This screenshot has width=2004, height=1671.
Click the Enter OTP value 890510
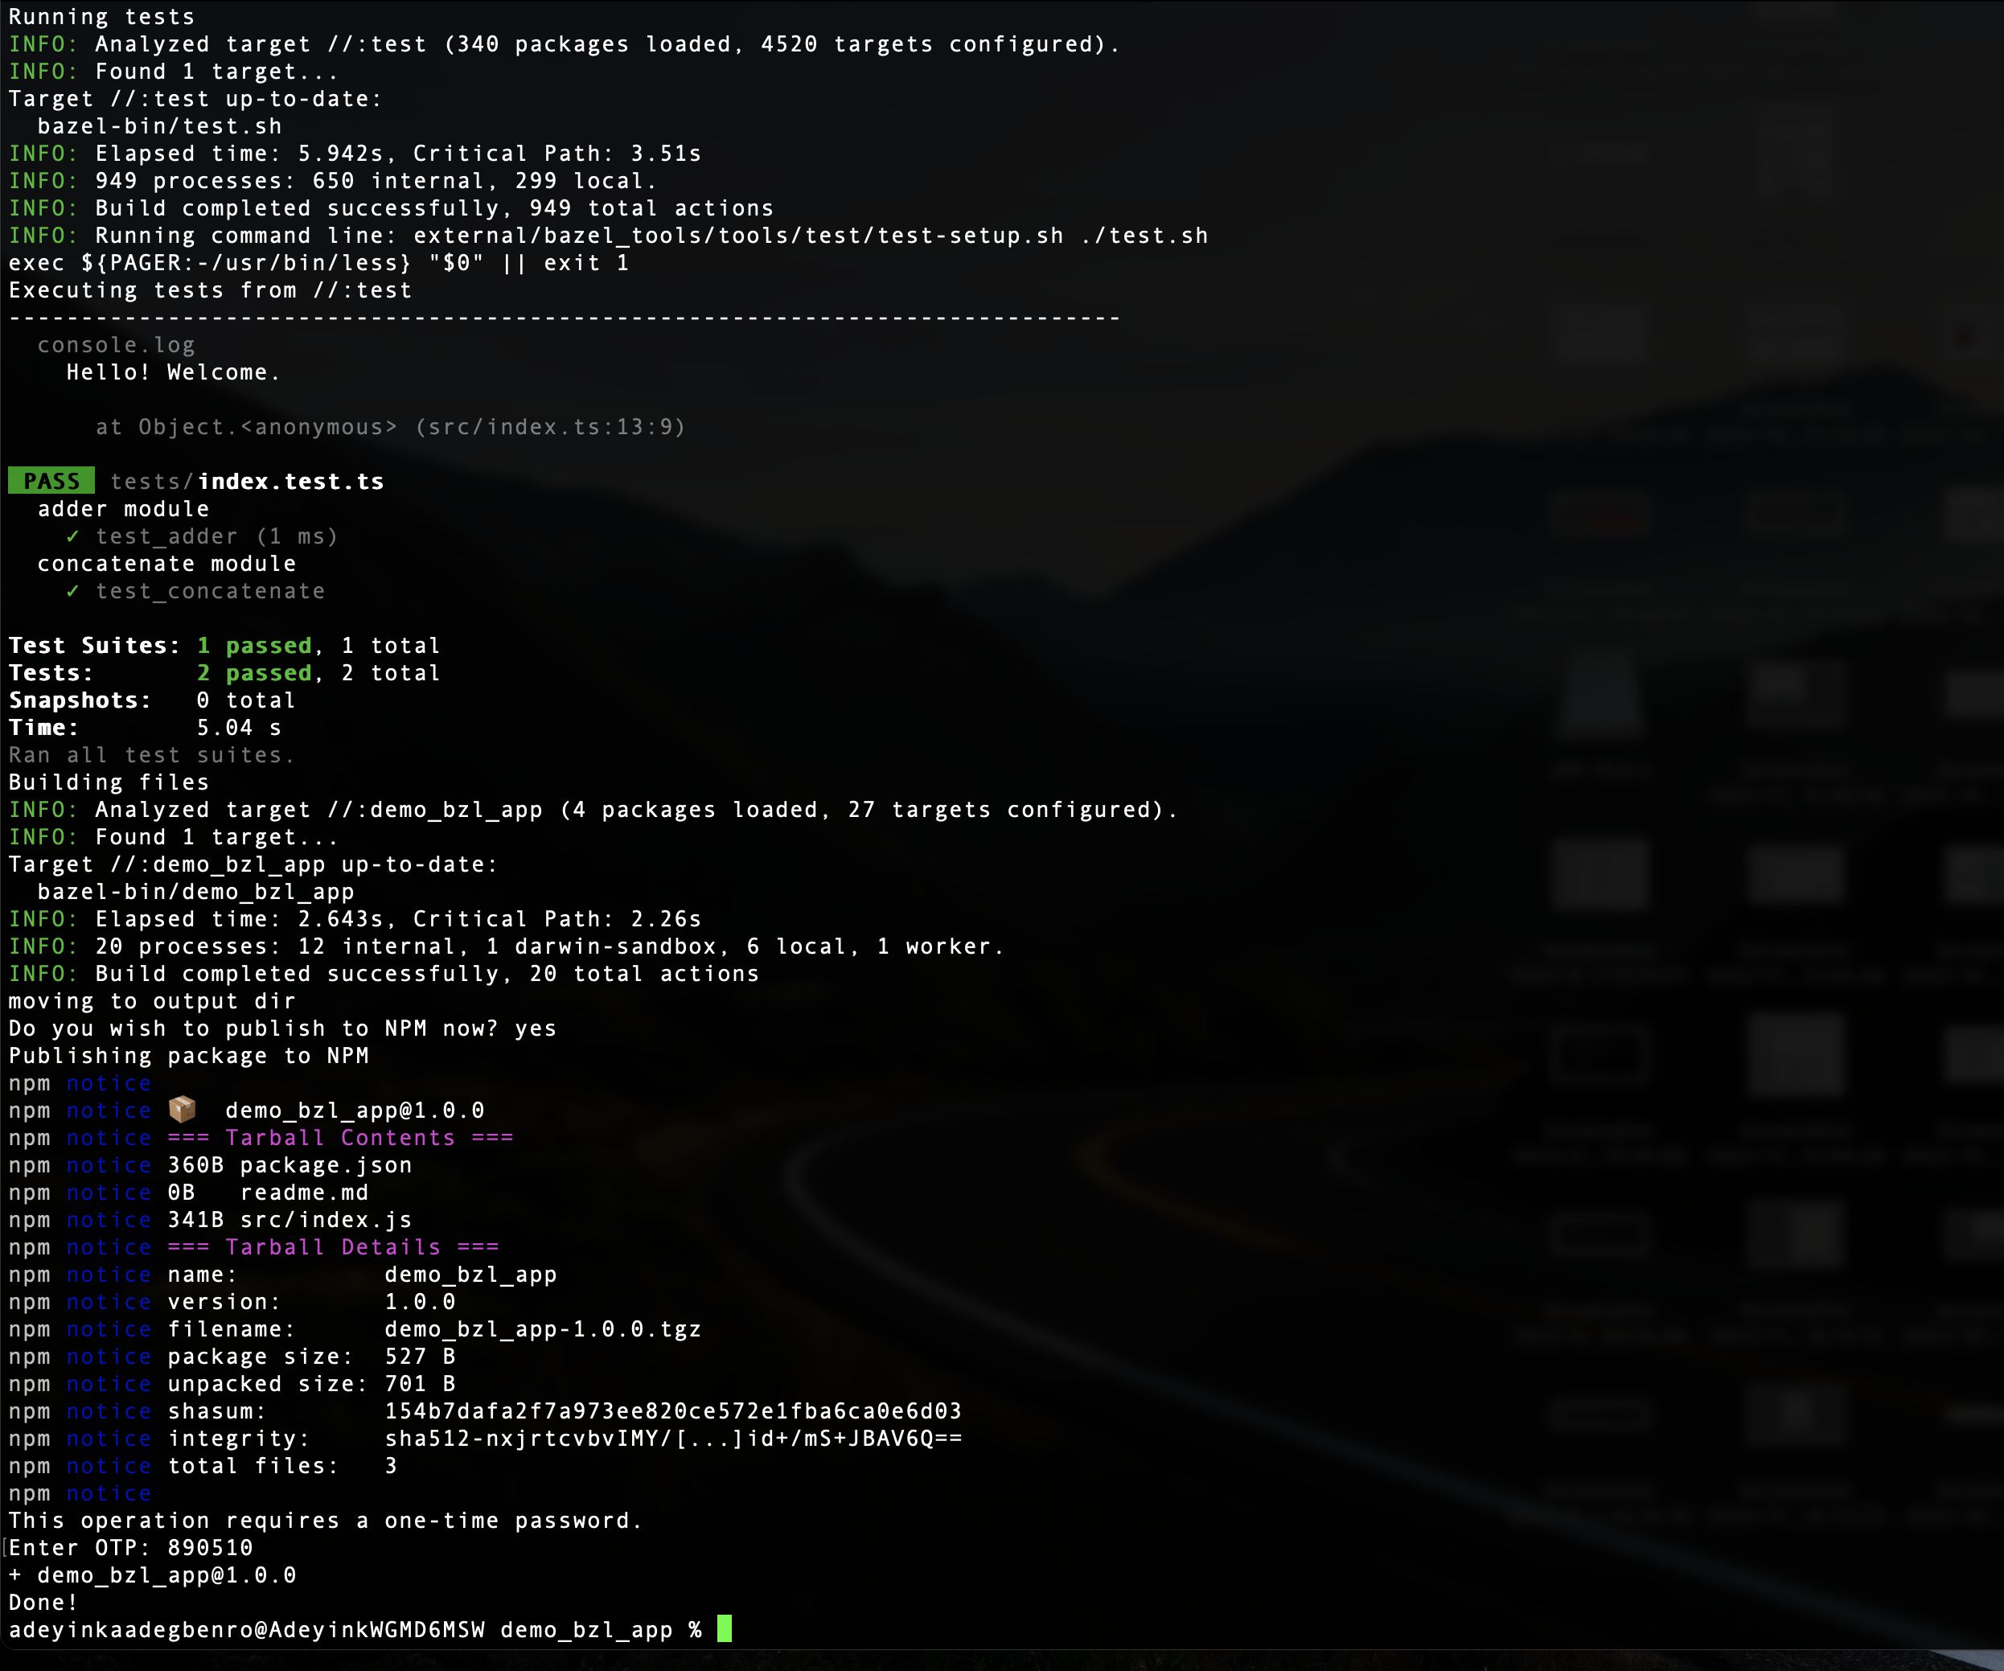pyautogui.click(x=210, y=1547)
